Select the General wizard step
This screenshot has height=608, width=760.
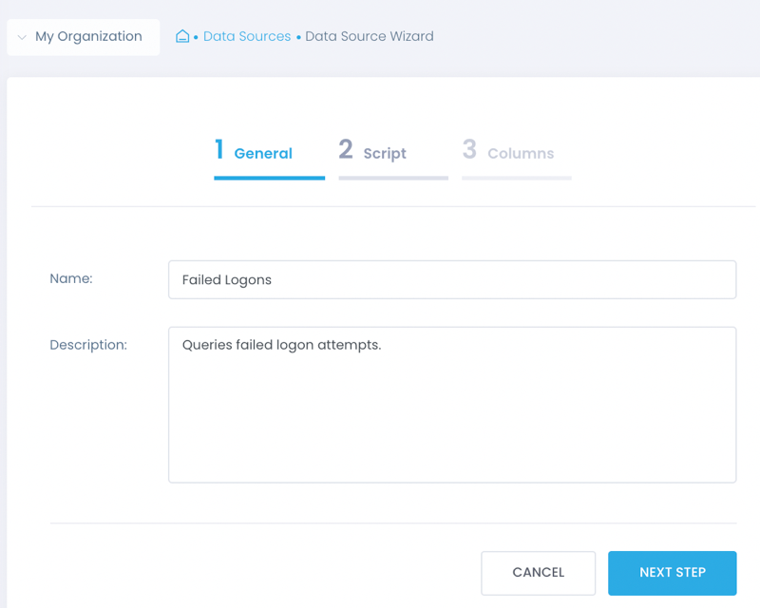262,153
